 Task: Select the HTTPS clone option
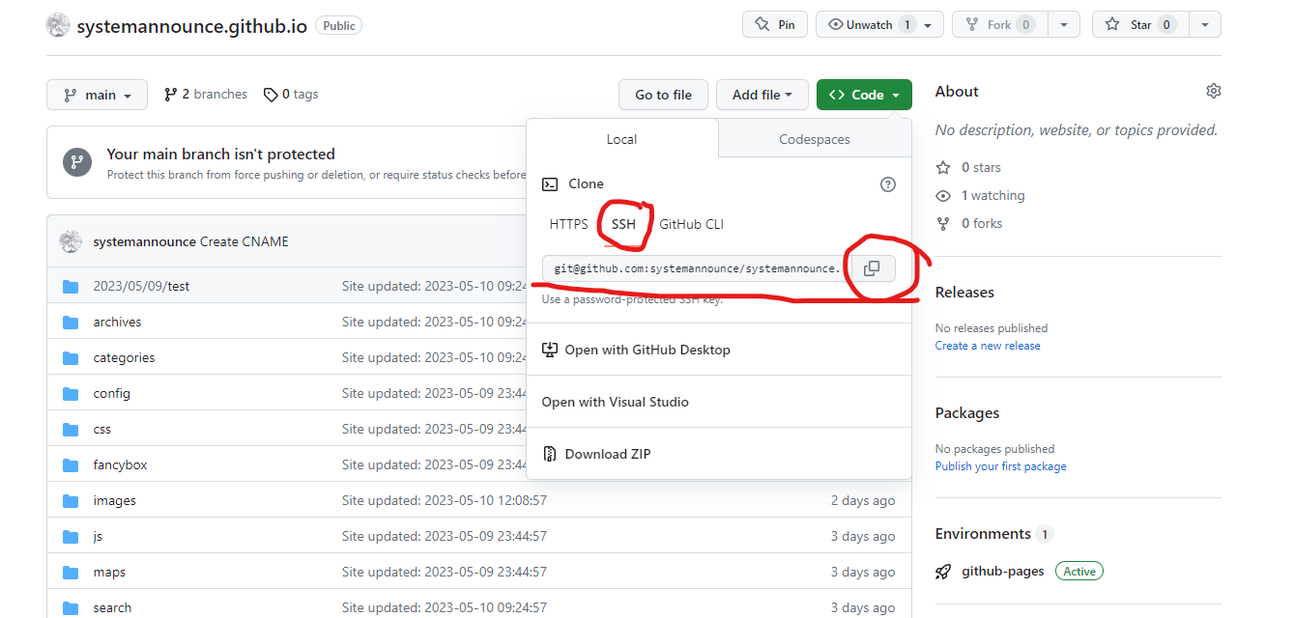(568, 224)
